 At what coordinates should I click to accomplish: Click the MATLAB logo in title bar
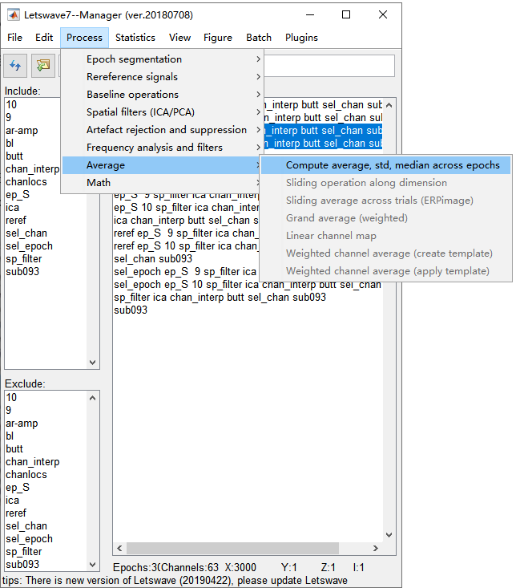coord(14,15)
